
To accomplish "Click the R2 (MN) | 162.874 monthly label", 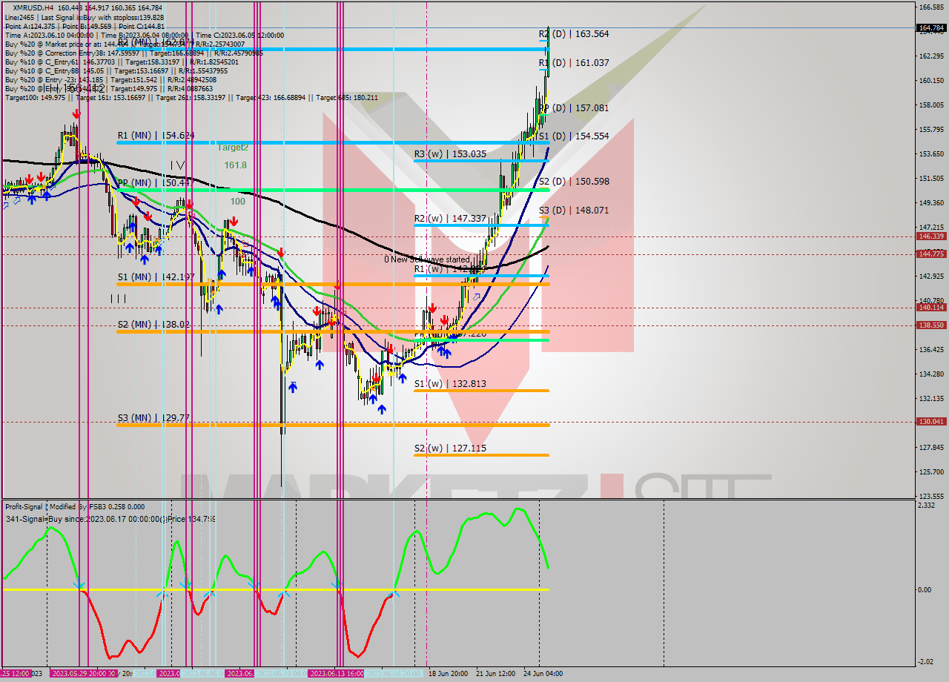I will tap(156, 42).
